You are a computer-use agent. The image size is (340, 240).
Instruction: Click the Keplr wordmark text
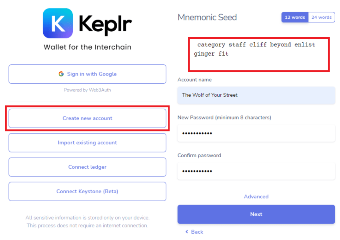point(105,25)
